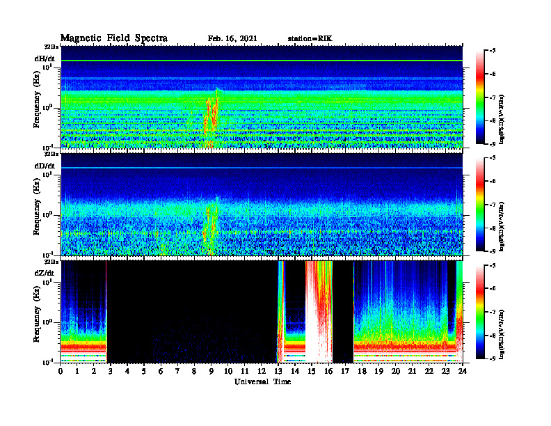Click the hour 0 tick label
551x426 pixels.
pyautogui.click(x=61, y=371)
